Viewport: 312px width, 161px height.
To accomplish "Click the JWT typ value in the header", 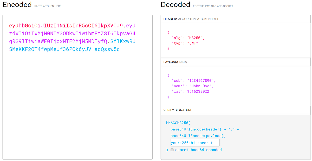I will (192, 43).
